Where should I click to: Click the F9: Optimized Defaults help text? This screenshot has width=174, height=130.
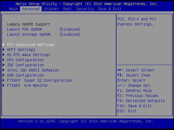coord(141,101)
